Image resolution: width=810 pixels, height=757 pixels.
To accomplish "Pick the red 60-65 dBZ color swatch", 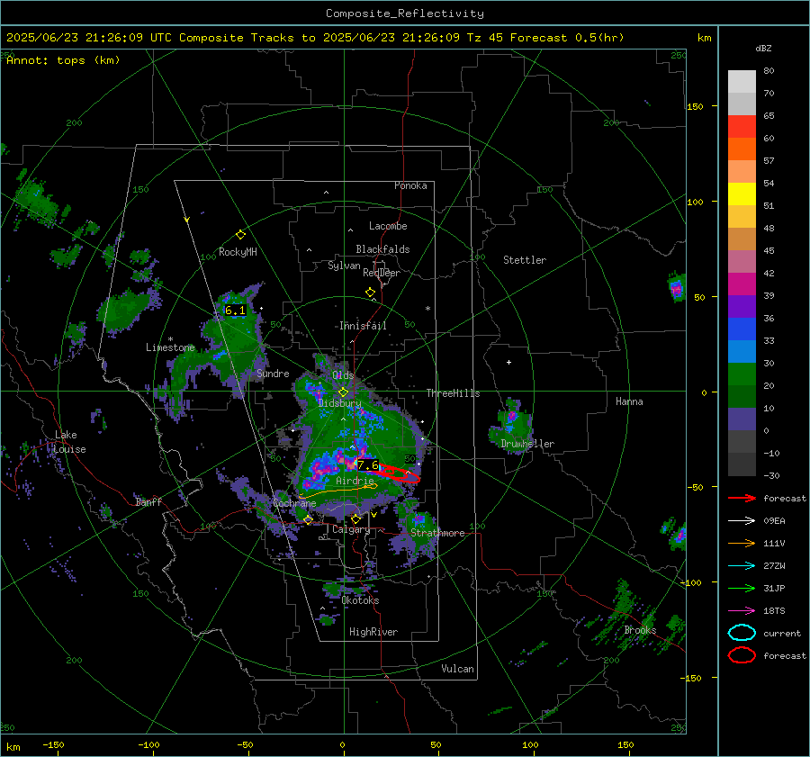I will (742, 127).
